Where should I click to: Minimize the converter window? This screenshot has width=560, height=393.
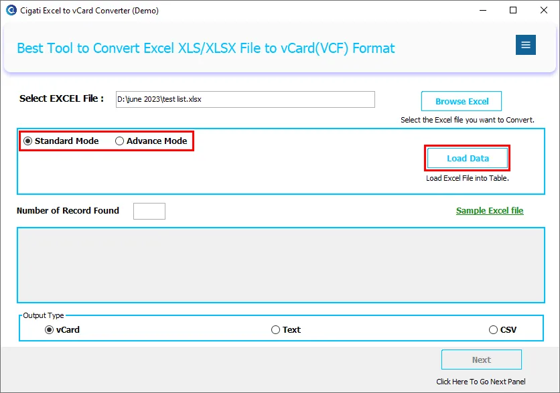point(483,10)
